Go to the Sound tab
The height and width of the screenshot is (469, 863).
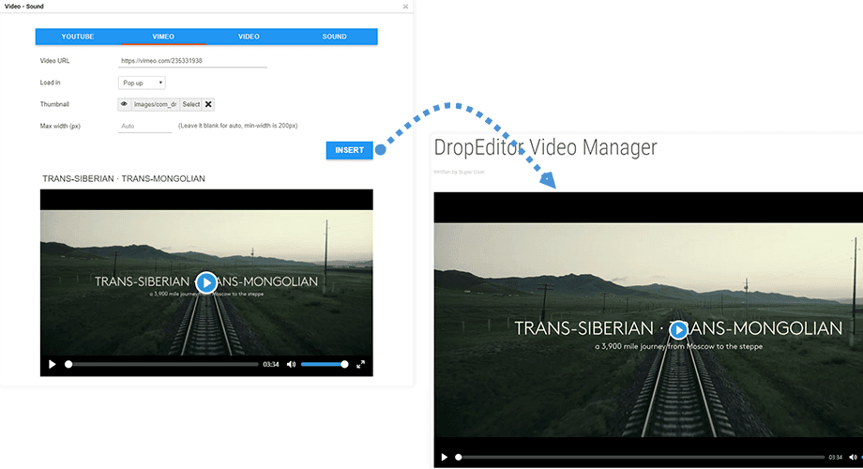[334, 37]
